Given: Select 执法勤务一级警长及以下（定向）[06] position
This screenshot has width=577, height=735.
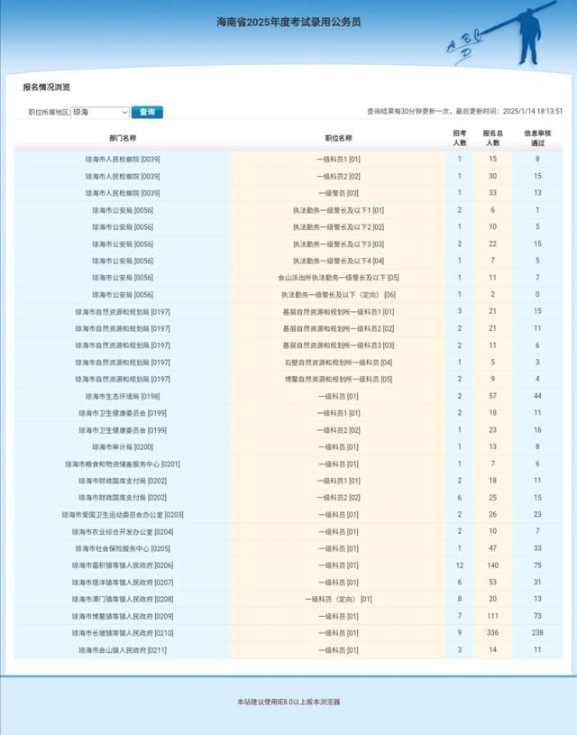Looking at the screenshot, I should point(338,295).
